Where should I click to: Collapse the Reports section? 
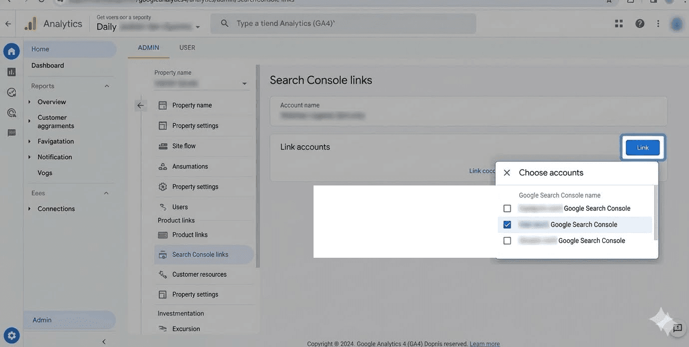pyautogui.click(x=106, y=86)
